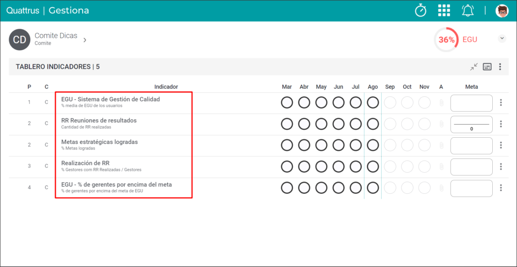Expand chevron next to Comite Dicas
The height and width of the screenshot is (267, 517).
[85, 40]
